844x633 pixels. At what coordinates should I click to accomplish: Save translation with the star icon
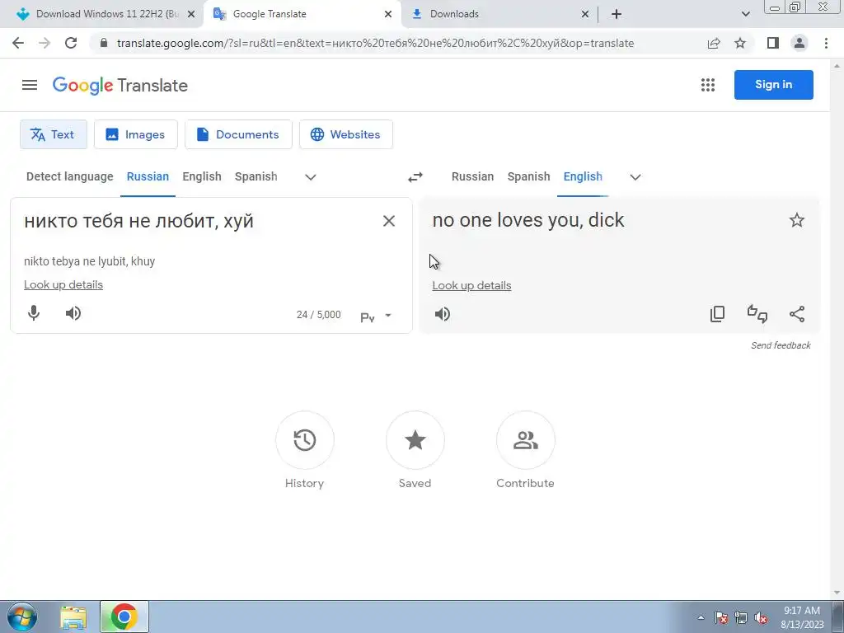797,220
